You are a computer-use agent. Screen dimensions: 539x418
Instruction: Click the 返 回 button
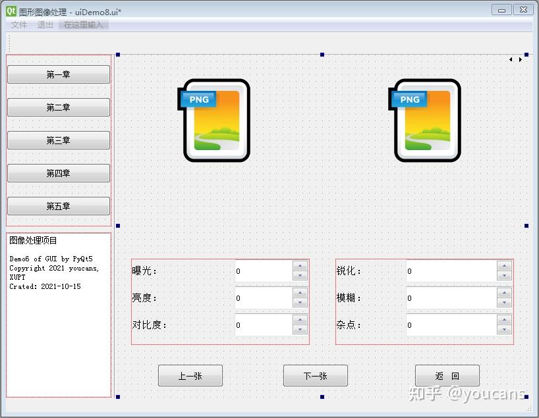coord(447,376)
